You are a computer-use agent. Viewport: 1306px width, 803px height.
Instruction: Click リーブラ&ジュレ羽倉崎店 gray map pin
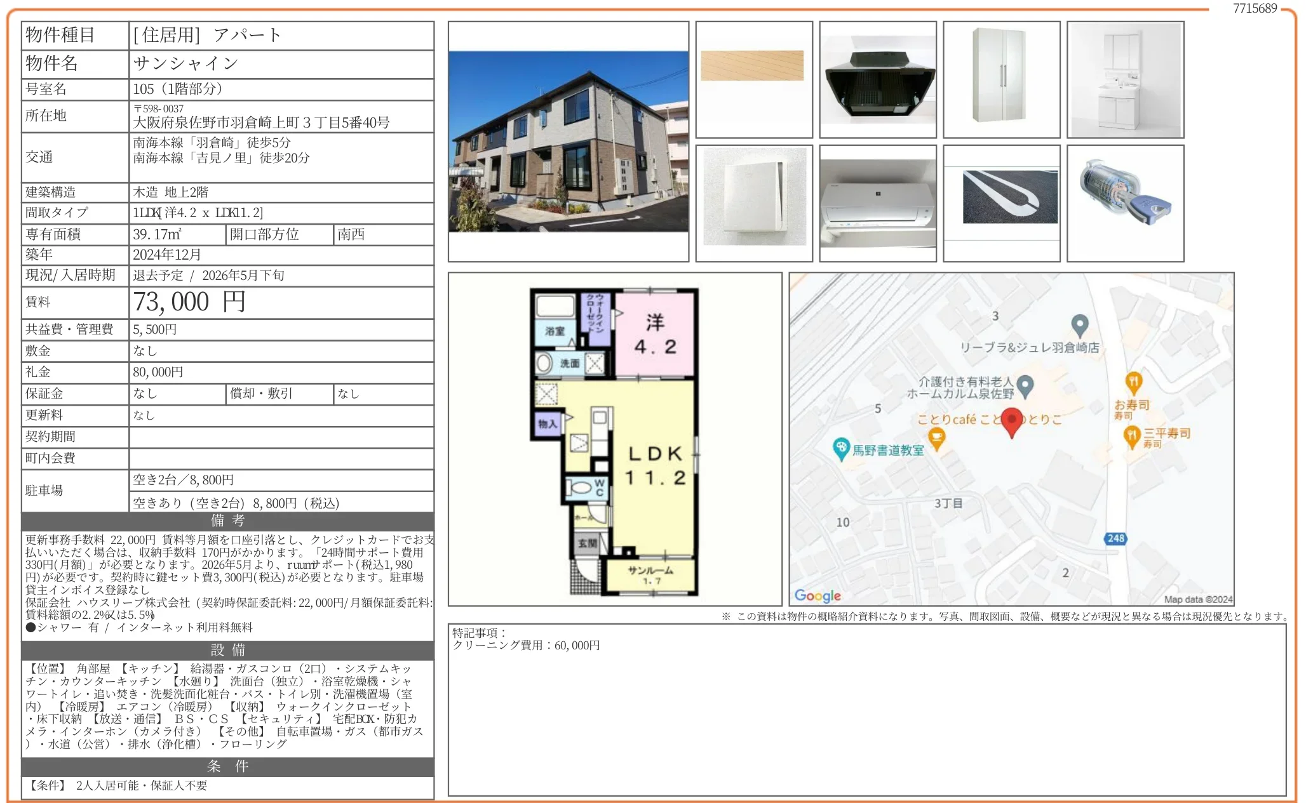(1079, 325)
